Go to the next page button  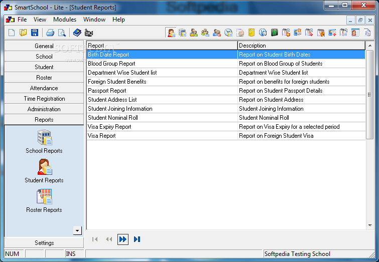click(x=123, y=239)
